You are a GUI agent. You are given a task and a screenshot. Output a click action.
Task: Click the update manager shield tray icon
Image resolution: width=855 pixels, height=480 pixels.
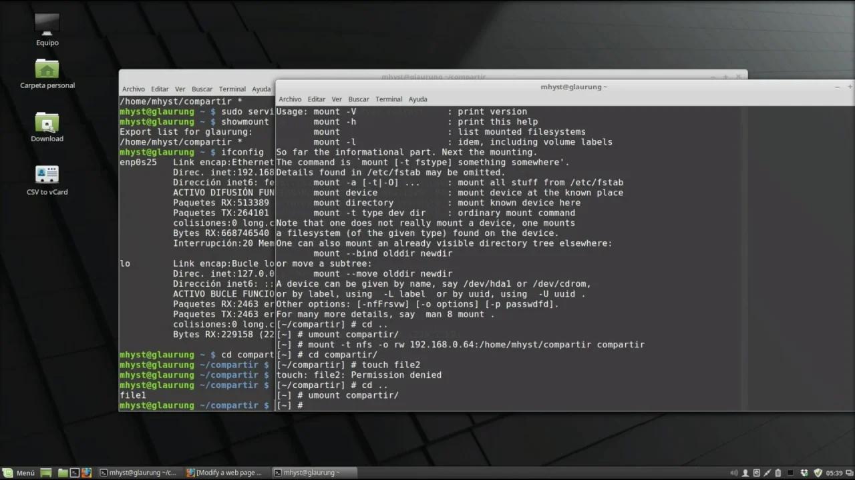point(818,473)
